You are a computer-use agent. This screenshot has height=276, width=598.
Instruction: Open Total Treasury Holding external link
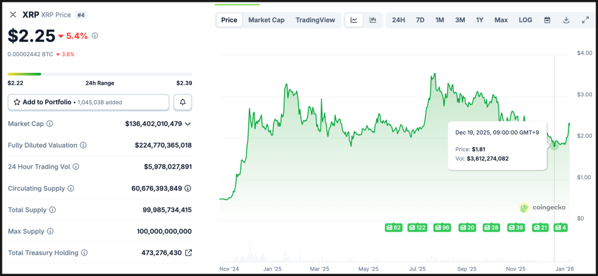pos(188,253)
